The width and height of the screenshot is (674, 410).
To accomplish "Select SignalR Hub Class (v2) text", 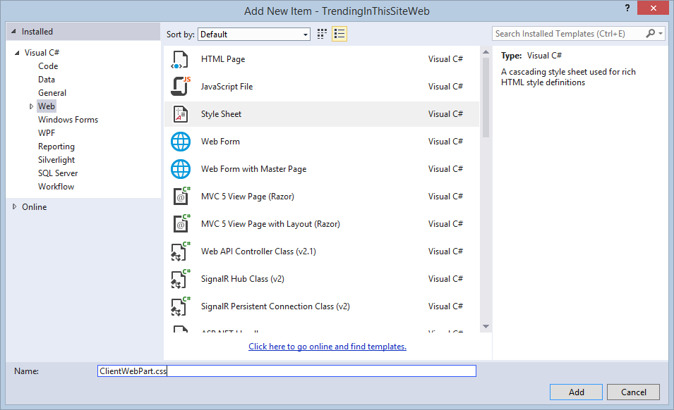I will point(243,279).
